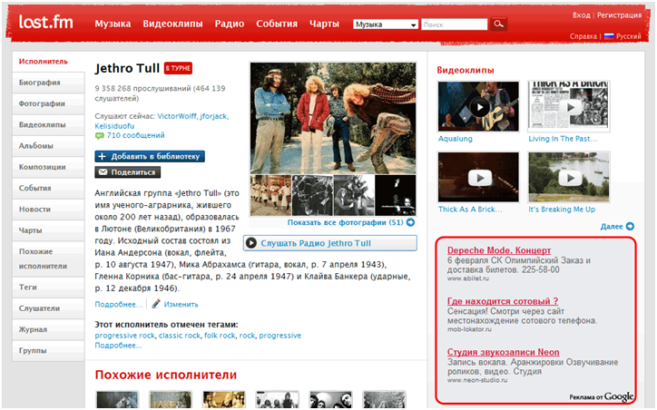The height and width of the screenshot is (410, 657).
Task: Open Видеоклипы in the top navigation
Action: click(x=172, y=24)
